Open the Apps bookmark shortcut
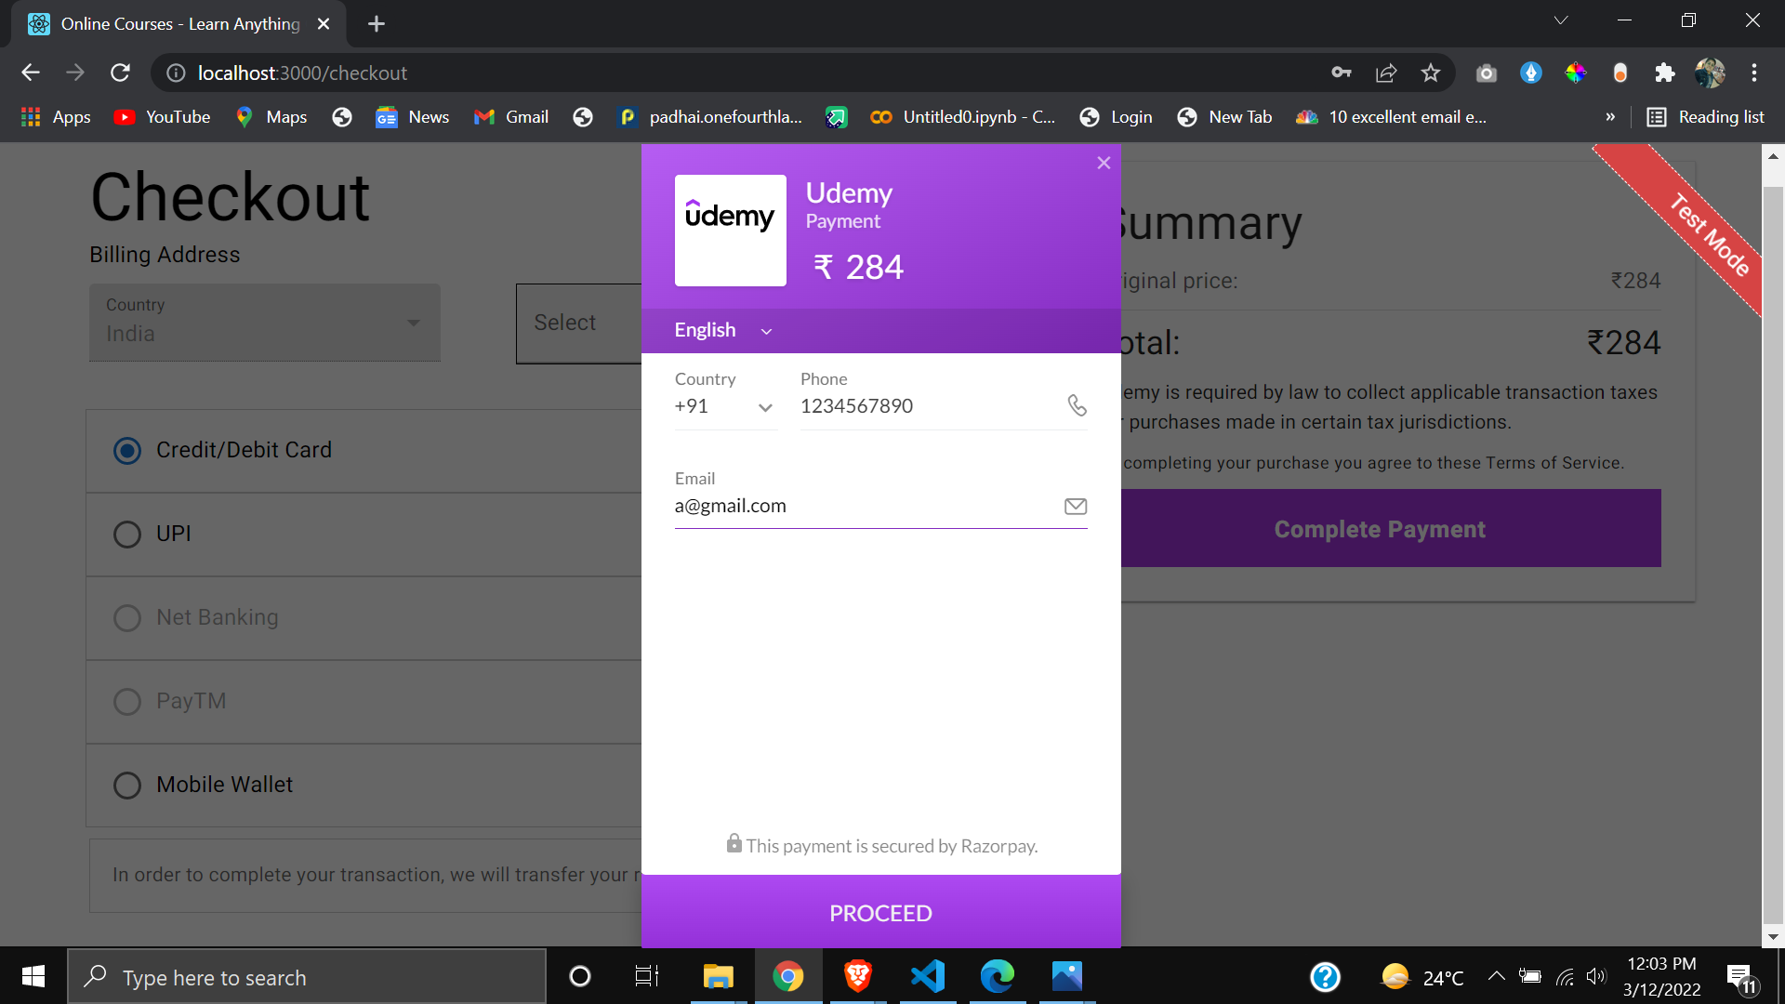The width and height of the screenshot is (1785, 1004). click(56, 117)
